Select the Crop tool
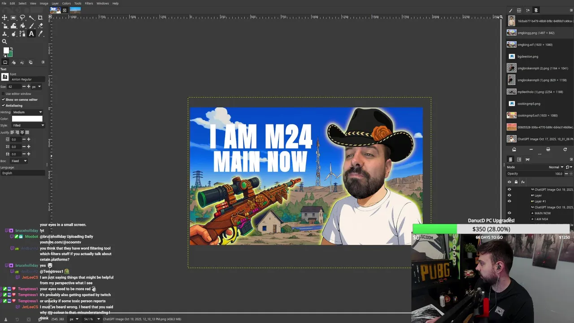The width and height of the screenshot is (574, 323). 40,17
